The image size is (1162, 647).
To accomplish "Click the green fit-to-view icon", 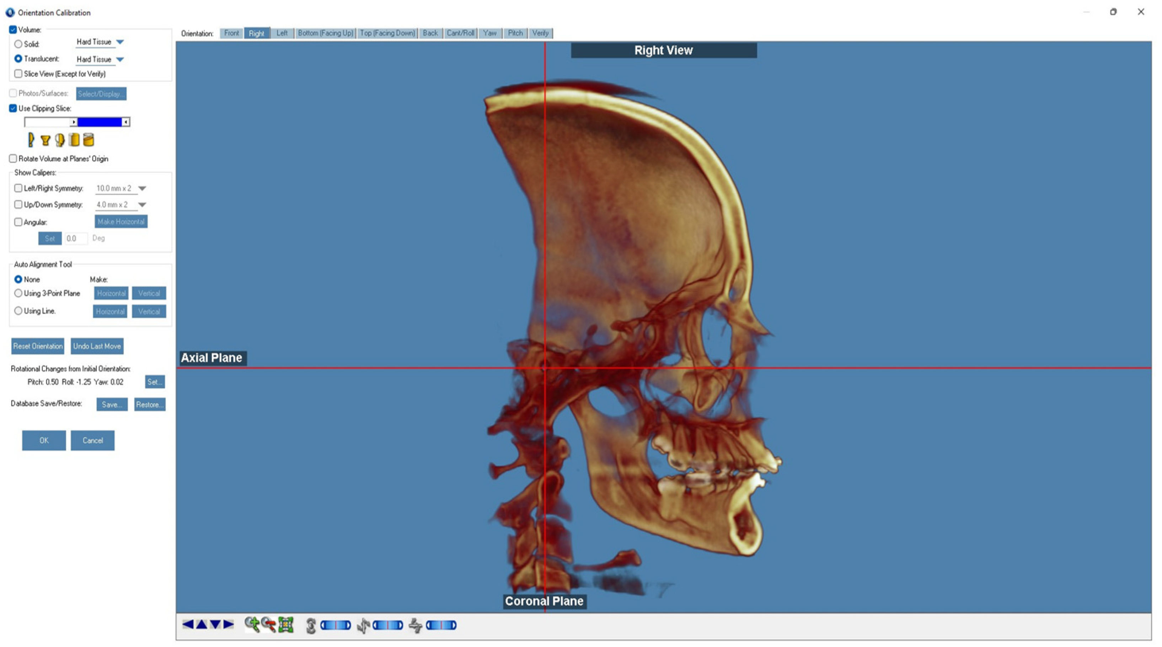I will (286, 625).
